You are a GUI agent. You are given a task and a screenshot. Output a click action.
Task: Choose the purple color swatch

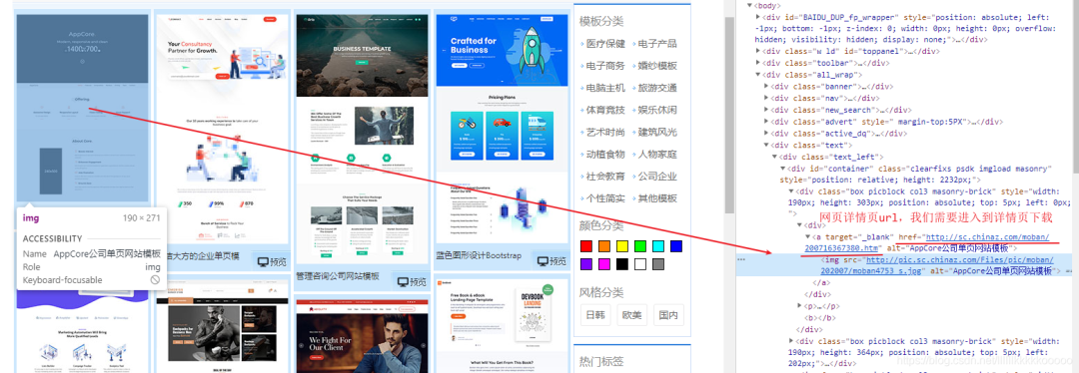tap(586, 263)
